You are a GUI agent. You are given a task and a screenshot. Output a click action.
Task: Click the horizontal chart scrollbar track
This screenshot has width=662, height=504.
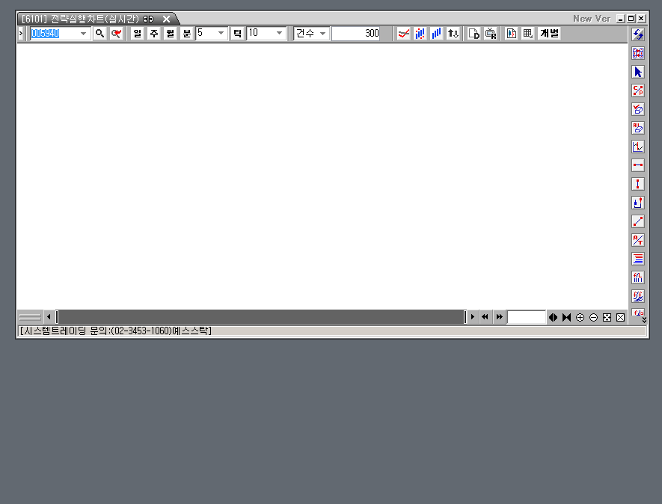[x=262, y=317]
